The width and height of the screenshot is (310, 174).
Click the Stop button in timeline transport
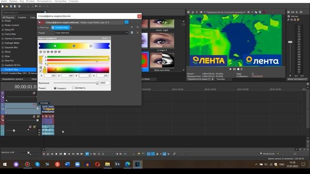click(65, 154)
